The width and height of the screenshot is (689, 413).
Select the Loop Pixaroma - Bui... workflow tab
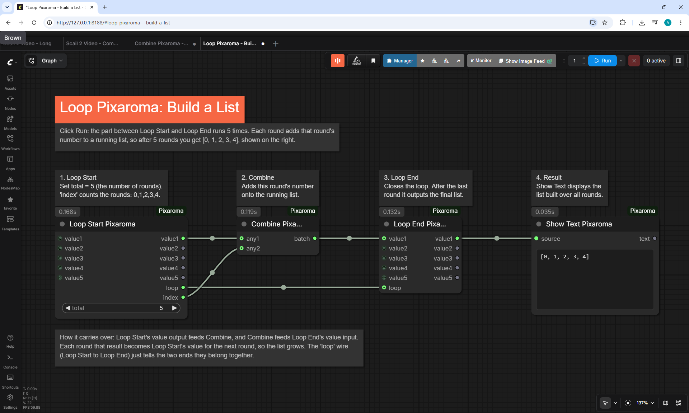[234, 43]
